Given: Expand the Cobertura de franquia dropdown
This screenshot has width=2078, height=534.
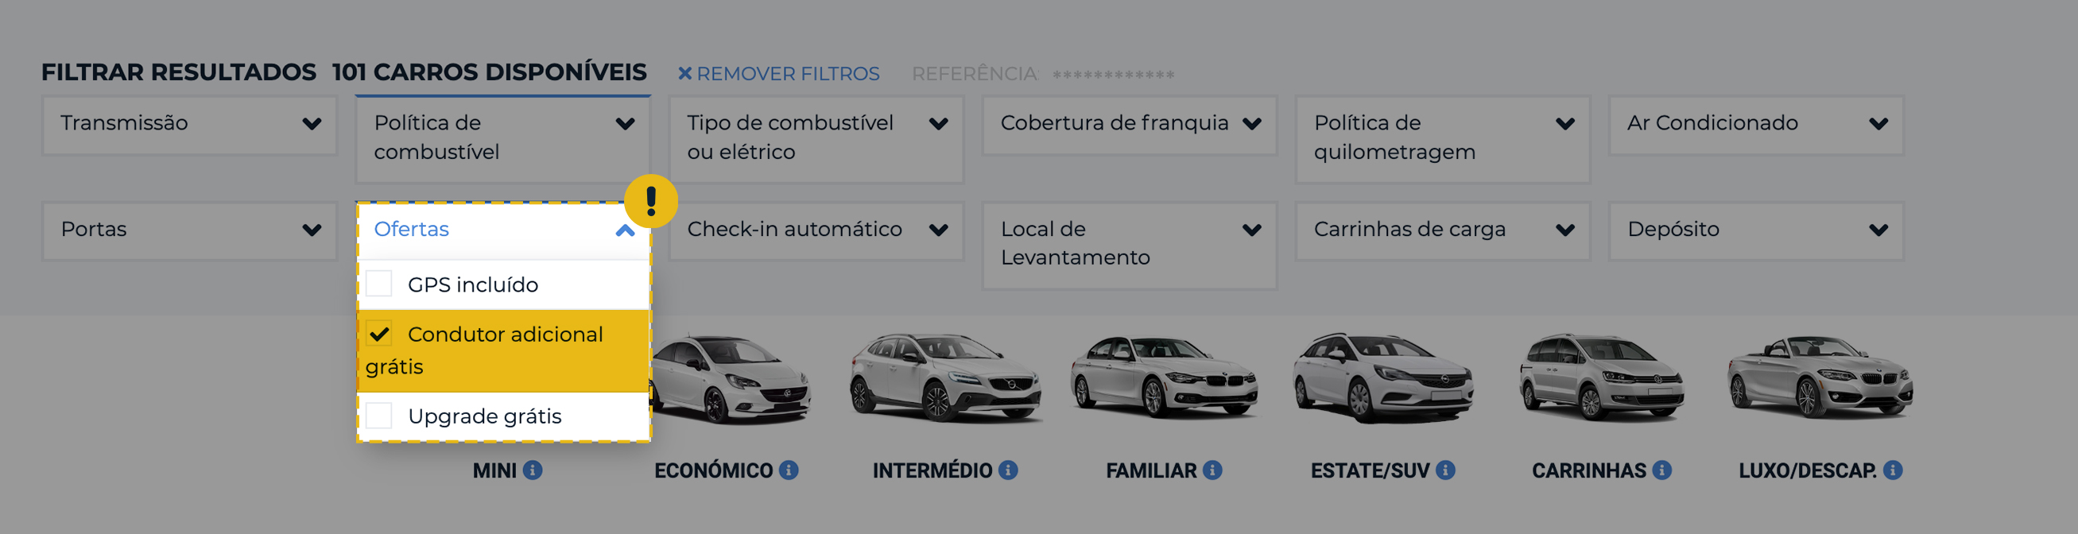Looking at the screenshot, I should point(1128,124).
